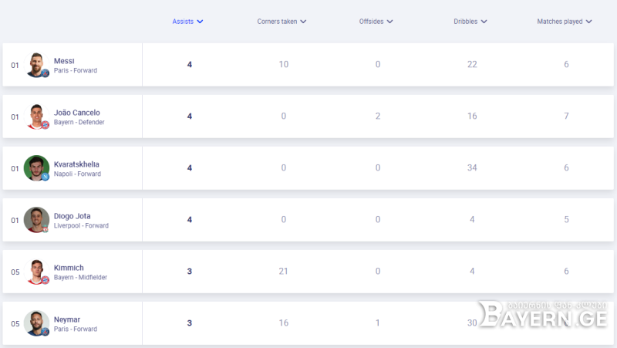Select 'Bayern - Midfielder' text
Viewport: 617px width, 348px height.
click(x=80, y=277)
